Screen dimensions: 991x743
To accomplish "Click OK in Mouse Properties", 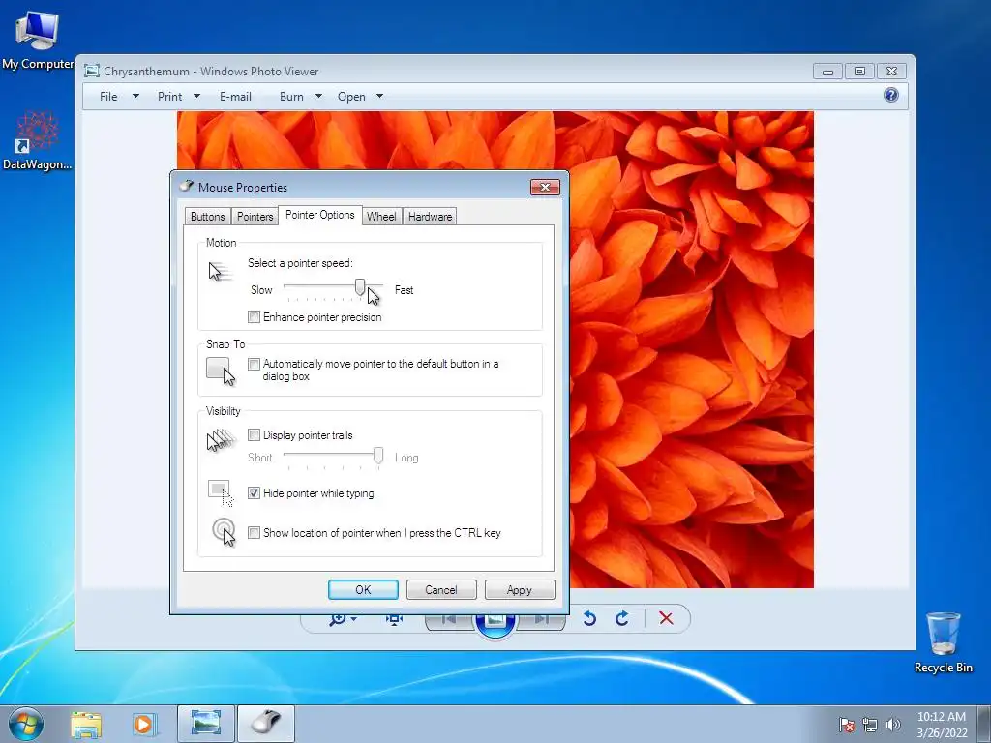I will (x=363, y=589).
